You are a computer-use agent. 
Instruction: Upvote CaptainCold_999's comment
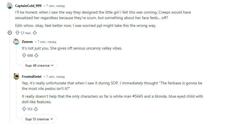click(17, 33)
